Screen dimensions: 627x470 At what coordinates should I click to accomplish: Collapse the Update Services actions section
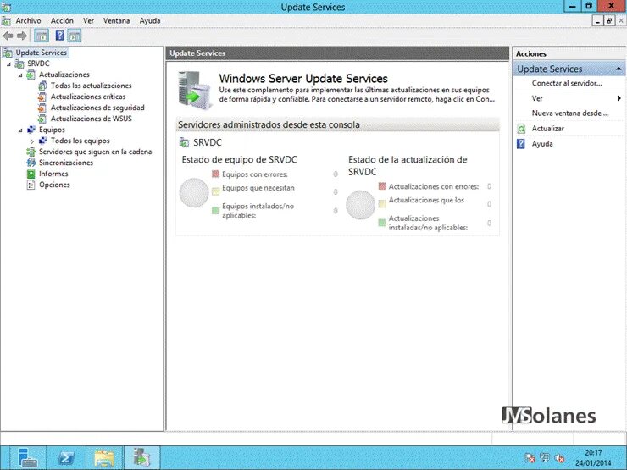coord(619,69)
